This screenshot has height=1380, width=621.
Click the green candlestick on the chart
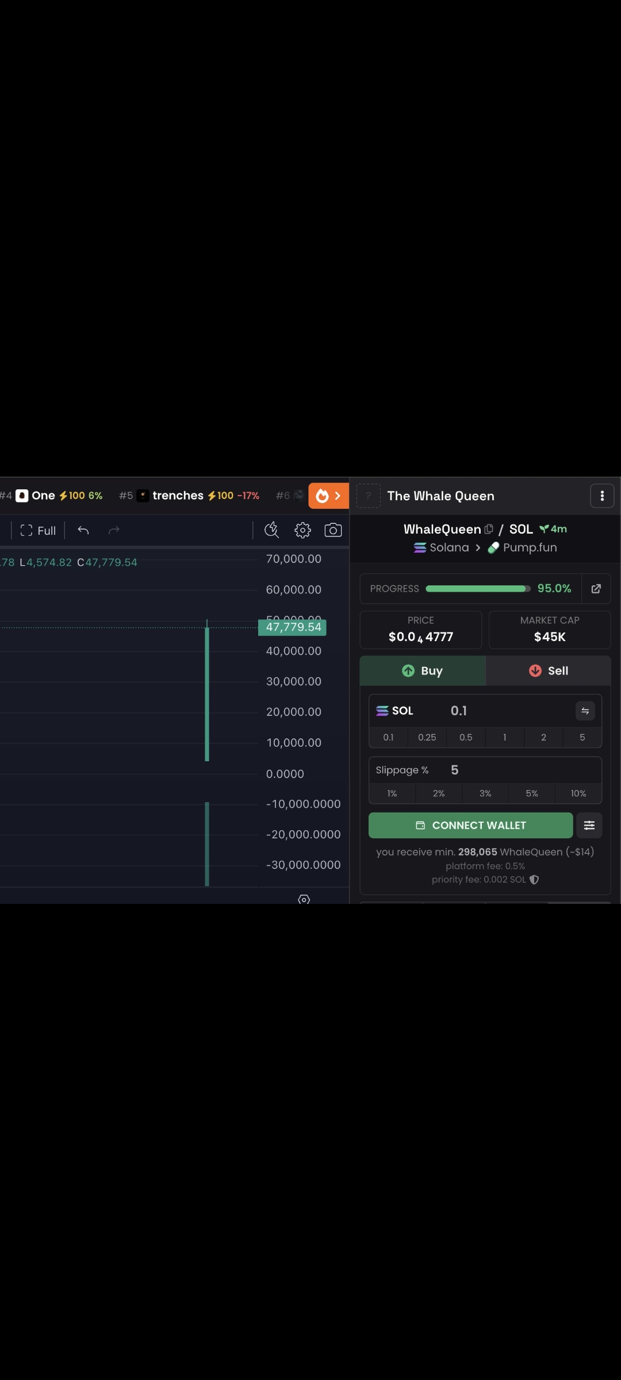207,695
